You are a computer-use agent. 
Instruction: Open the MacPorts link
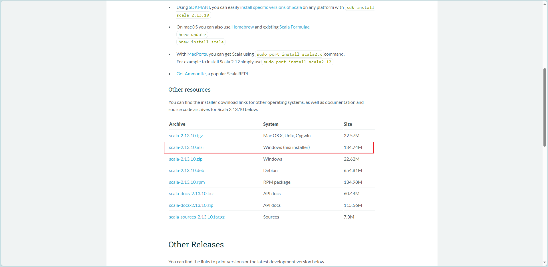coord(197,54)
